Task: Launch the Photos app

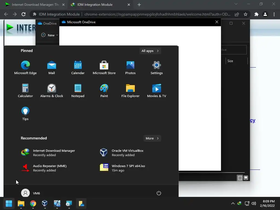Action: 130,68
